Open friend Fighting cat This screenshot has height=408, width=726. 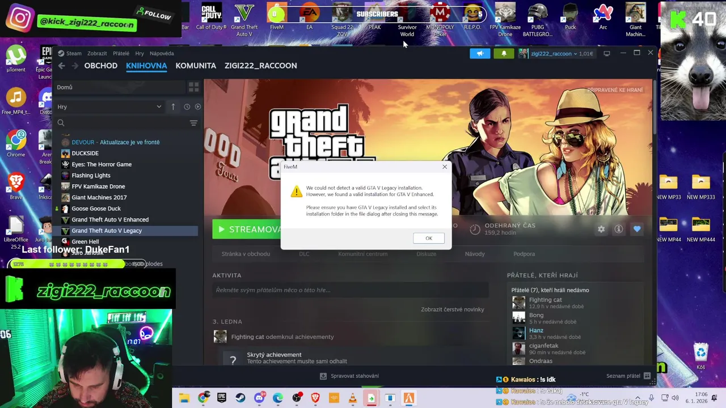[545, 300]
